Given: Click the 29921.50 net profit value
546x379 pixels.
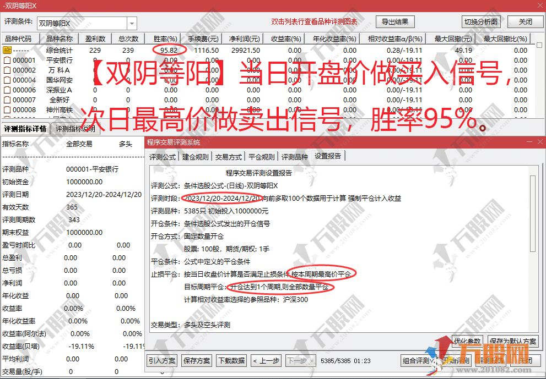Looking at the screenshot, I should click(246, 51).
